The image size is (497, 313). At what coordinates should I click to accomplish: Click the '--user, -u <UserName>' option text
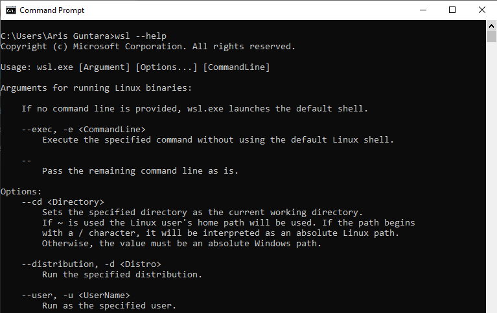(x=76, y=296)
